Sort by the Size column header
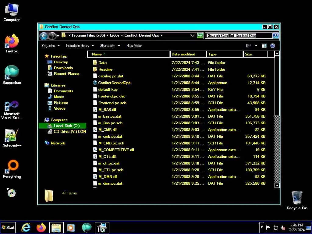The image size is (312, 234). [255, 54]
